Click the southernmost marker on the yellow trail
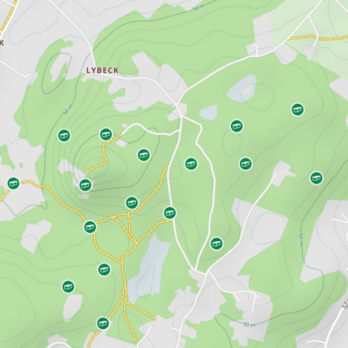348x348 pixels. pos(103,323)
